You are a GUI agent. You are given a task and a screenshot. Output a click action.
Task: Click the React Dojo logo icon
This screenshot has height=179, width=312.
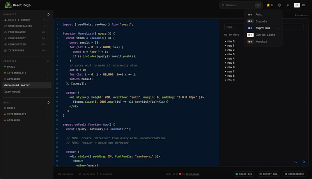[x=8, y=5]
